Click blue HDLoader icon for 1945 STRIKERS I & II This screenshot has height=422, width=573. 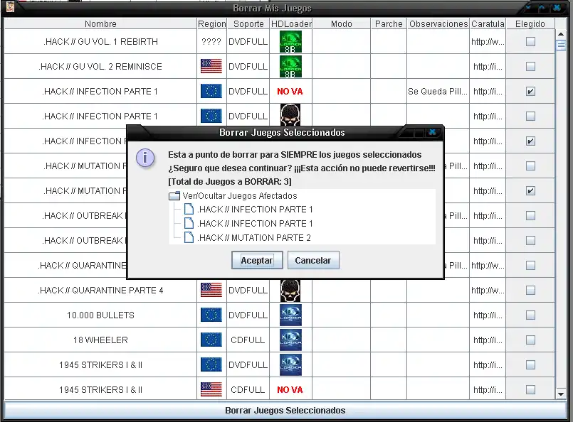point(290,364)
